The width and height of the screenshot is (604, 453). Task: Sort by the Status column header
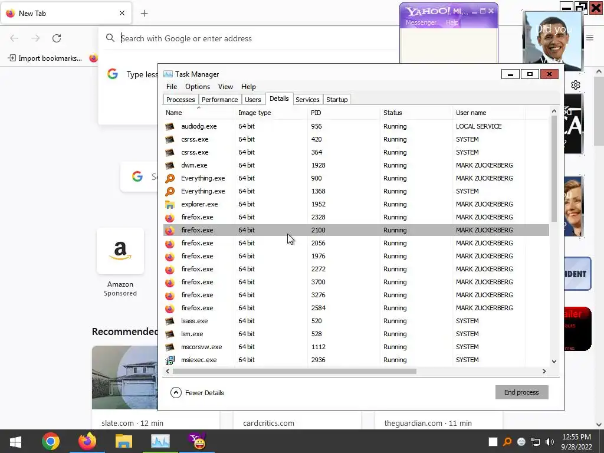click(416, 113)
